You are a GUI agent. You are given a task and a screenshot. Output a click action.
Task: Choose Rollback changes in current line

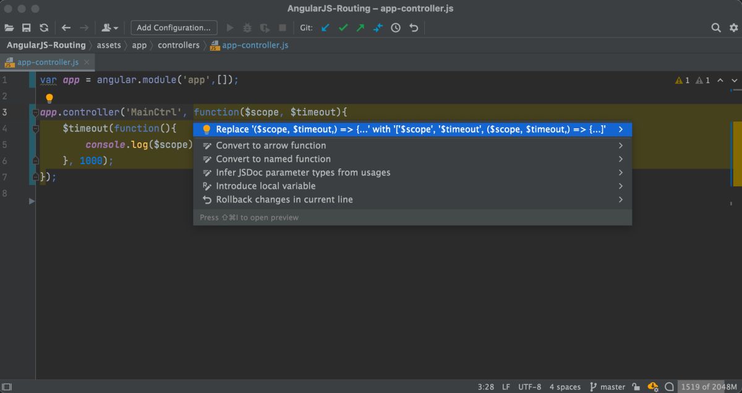(412, 200)
